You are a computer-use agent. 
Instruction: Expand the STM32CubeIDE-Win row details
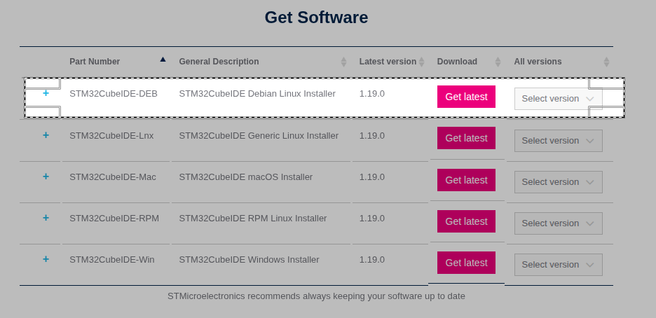coord(46,259)
